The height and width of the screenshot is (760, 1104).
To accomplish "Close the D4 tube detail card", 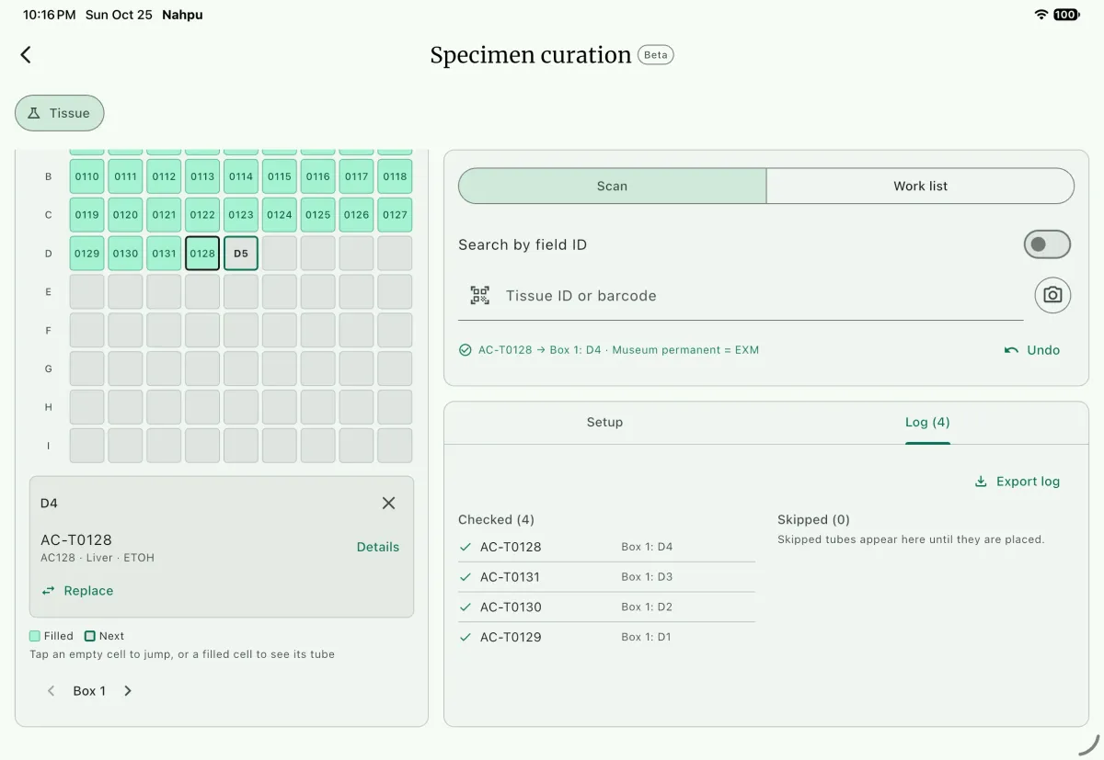I will tap(388, 503).
